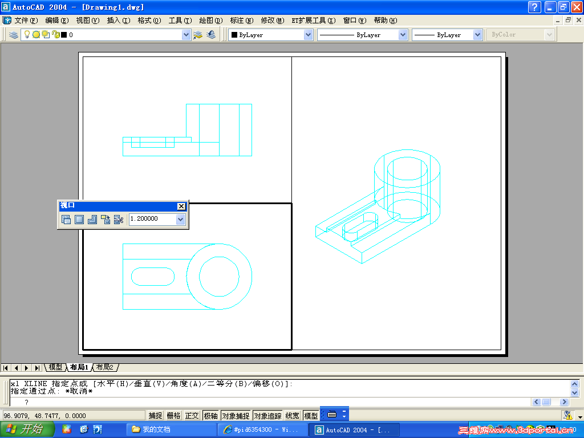
Task: Close the 视口 floating toolbar
Action: [x=181, y=206]
